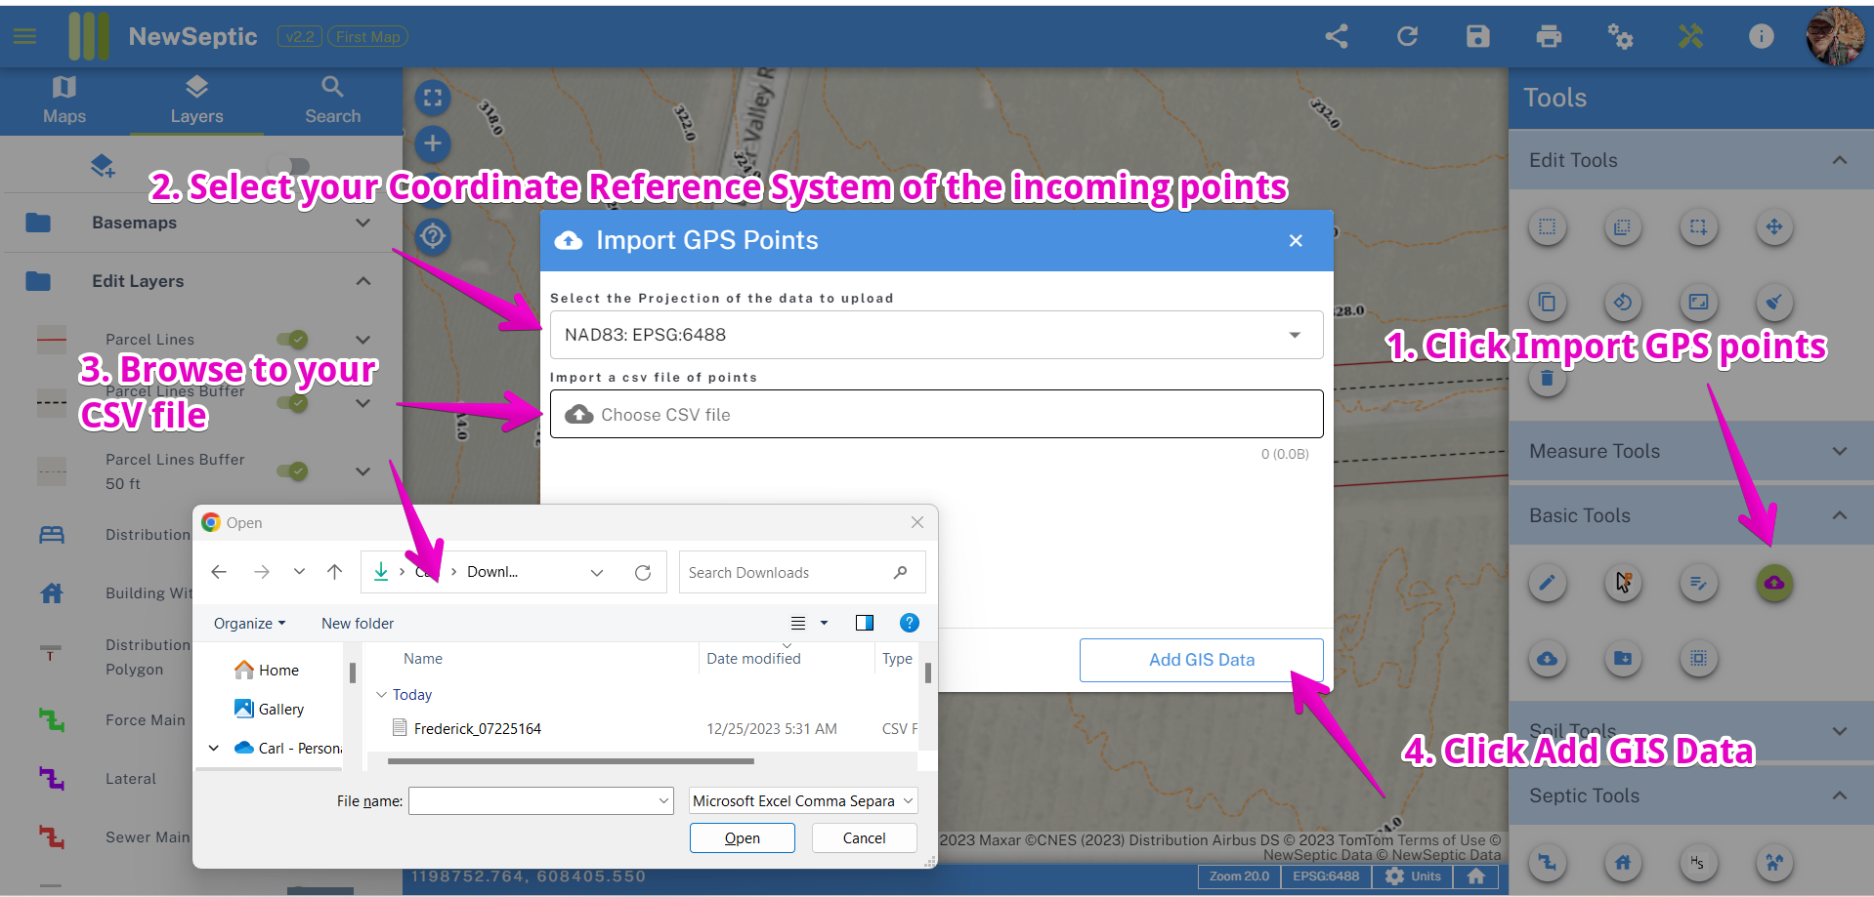Click the home icon in status bar
This screenshot has width=1874, height=897.
(1476, 877)
